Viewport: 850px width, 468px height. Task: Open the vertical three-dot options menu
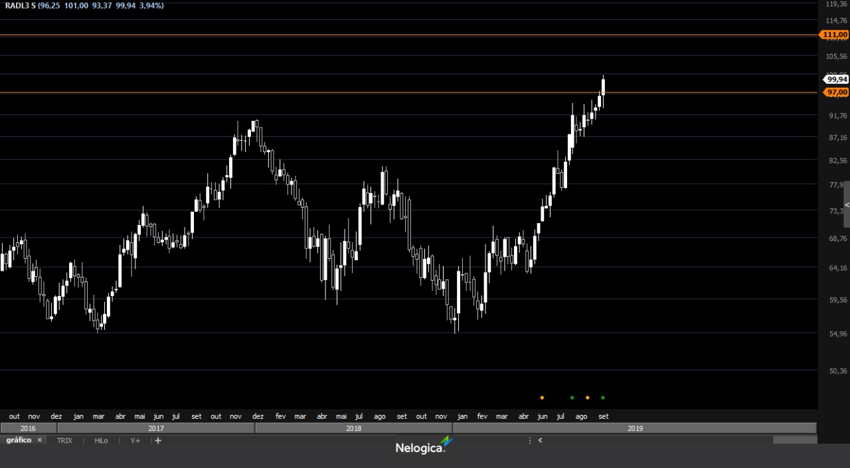click(x=529, y=440)
